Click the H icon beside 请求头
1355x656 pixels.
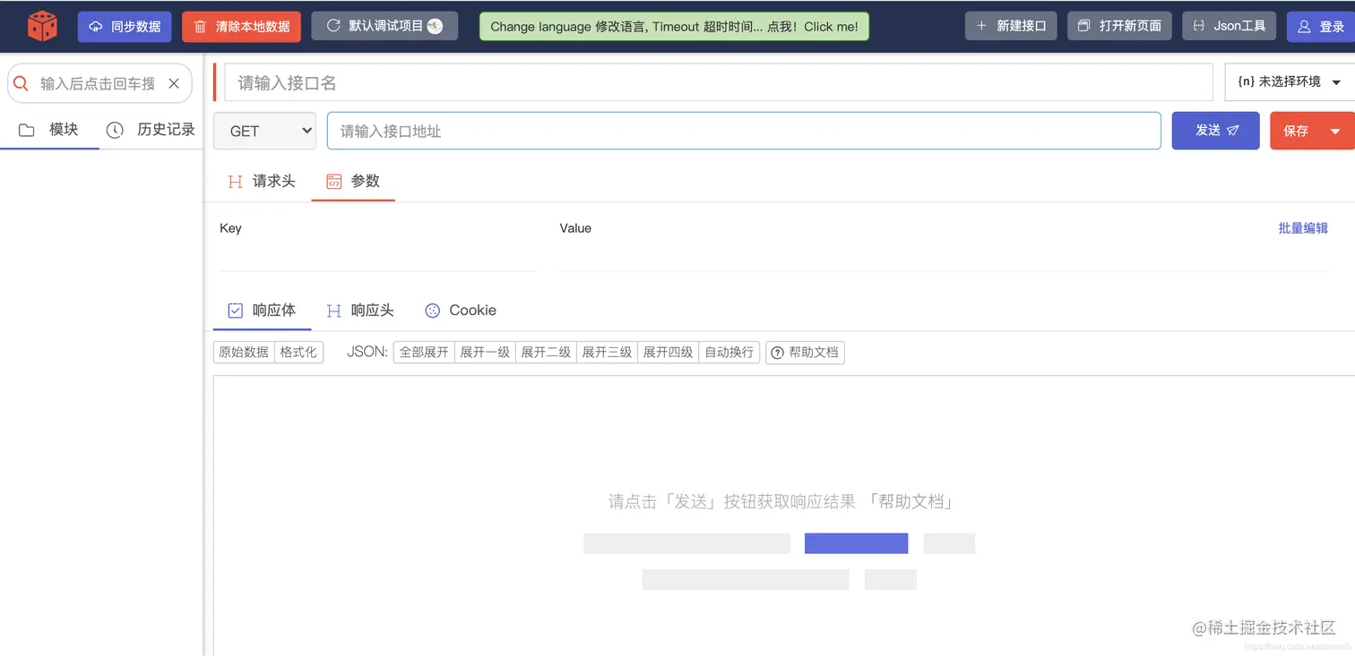236,182
